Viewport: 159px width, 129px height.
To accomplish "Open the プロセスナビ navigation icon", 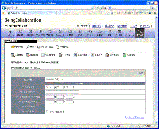I will click(50, 33).
